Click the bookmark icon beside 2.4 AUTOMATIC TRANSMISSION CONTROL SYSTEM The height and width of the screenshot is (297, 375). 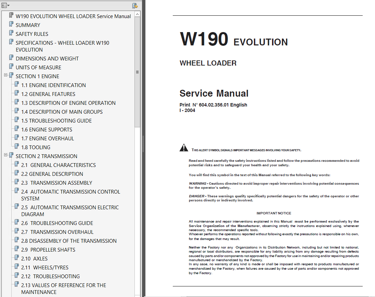(x=17, y=190)
